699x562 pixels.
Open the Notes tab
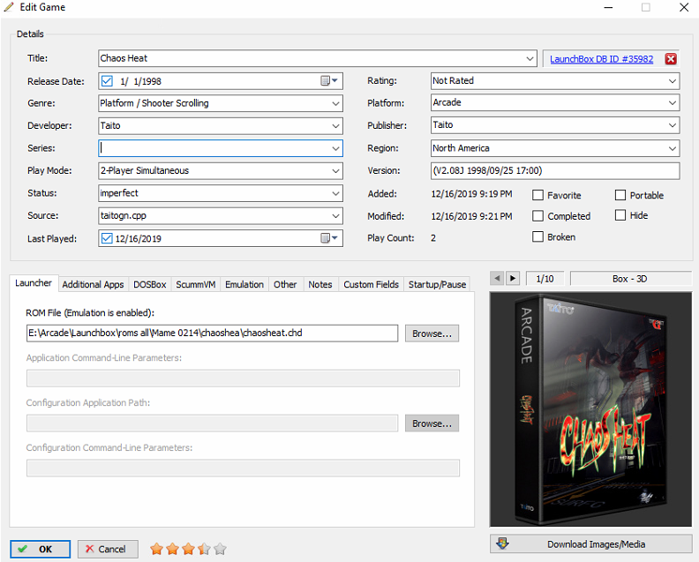pos(320,284)
